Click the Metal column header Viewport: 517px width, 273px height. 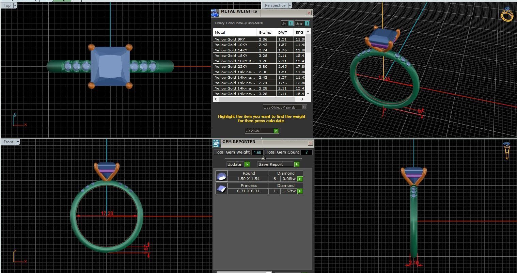coord(235,32)
